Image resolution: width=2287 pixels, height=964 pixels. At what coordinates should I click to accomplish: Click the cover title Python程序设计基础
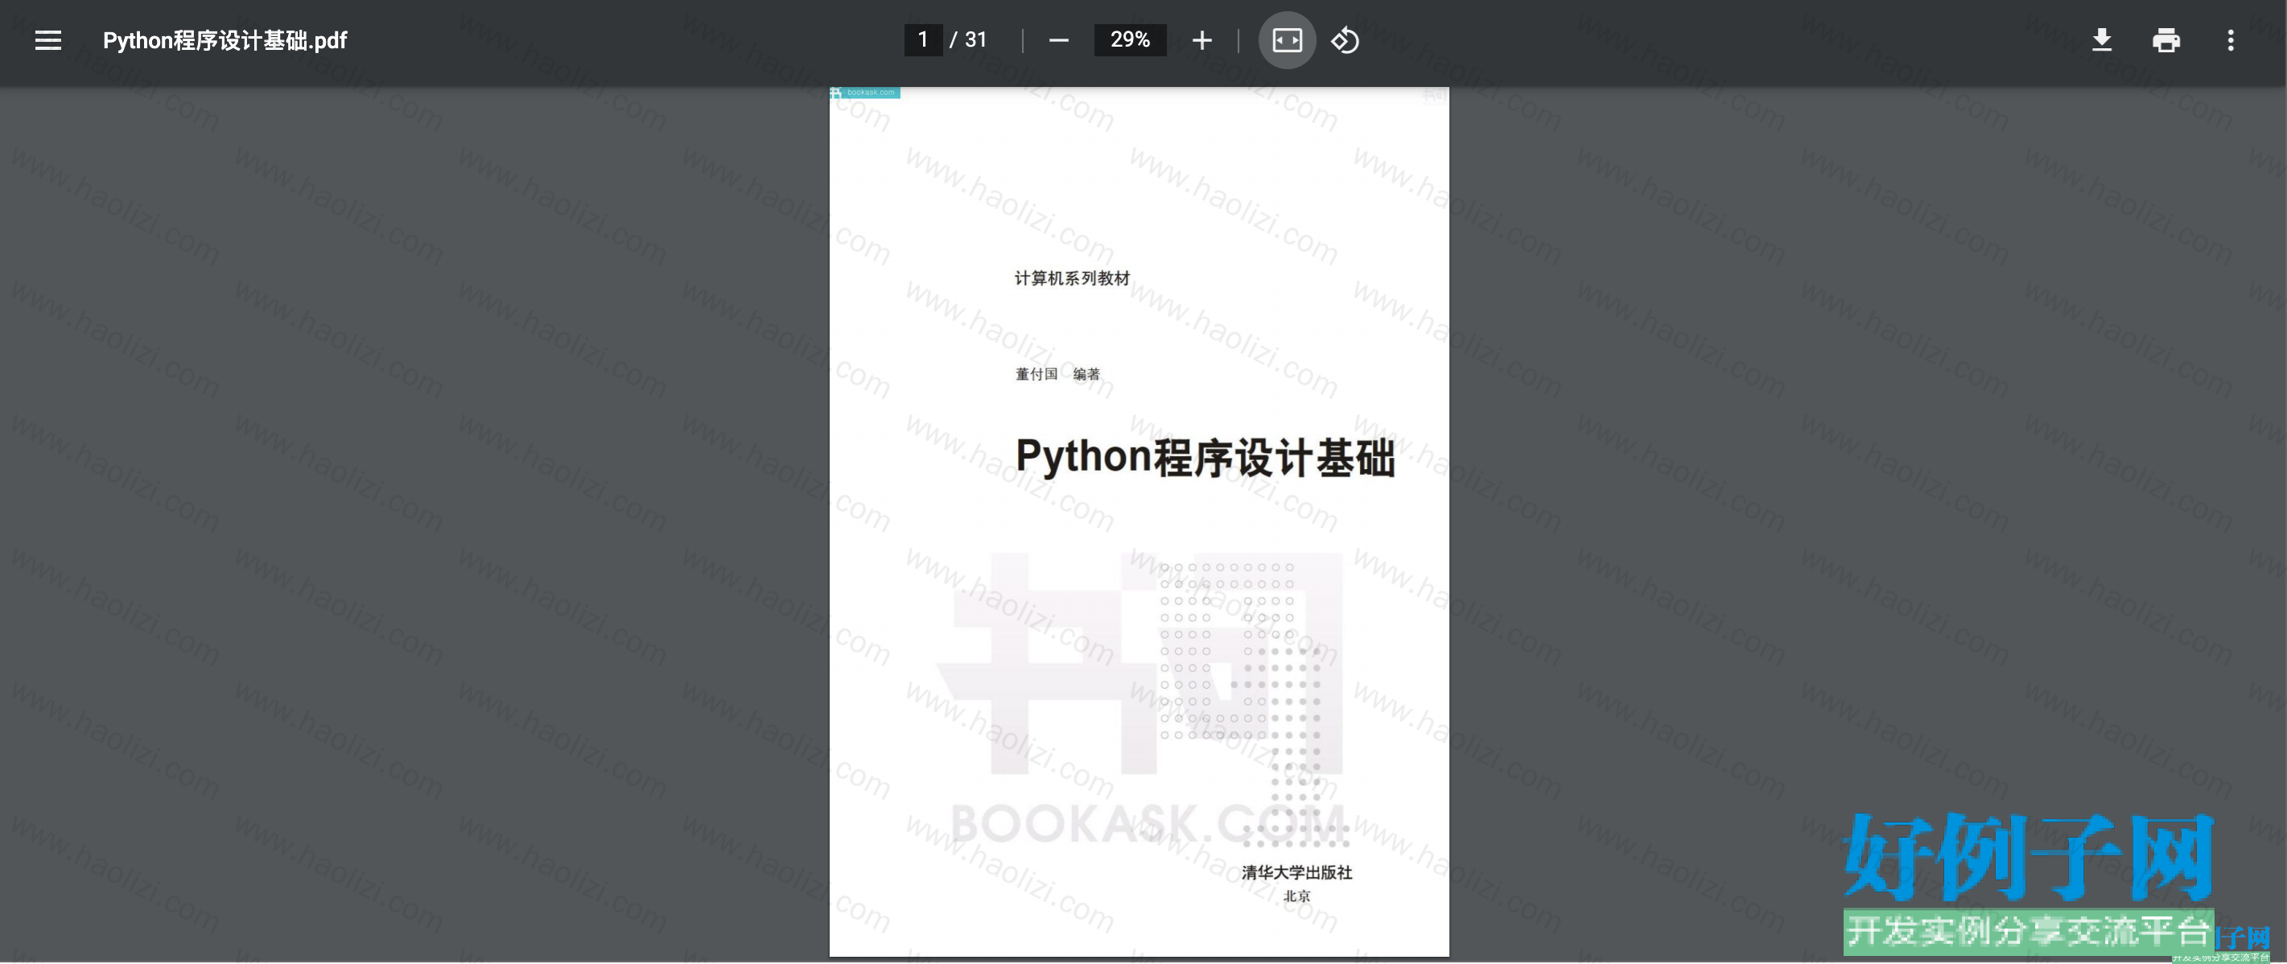[1205, 456]
